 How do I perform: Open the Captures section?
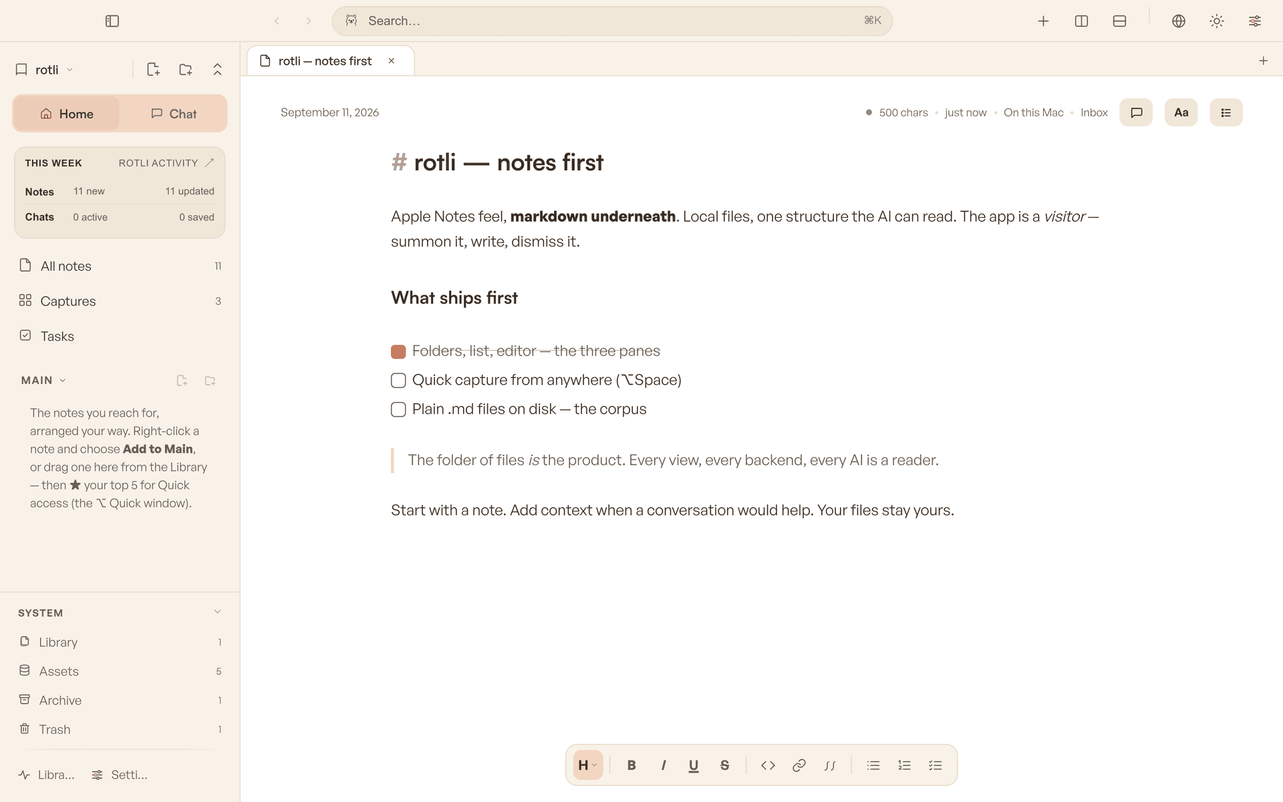[x=120, y=301]
